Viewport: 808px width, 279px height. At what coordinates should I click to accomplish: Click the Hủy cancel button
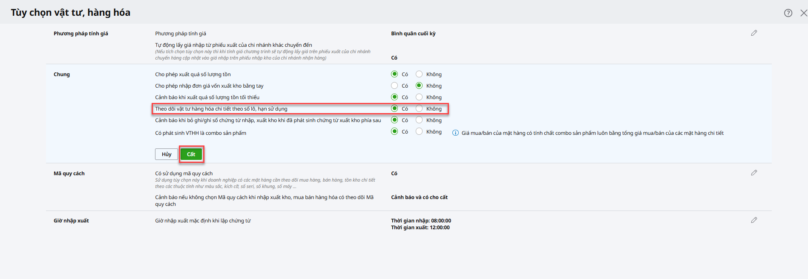(166, 154)
